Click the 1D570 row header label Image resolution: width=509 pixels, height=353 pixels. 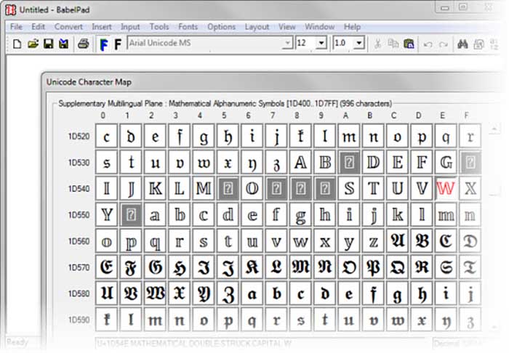79,268
